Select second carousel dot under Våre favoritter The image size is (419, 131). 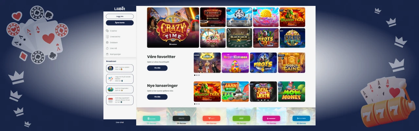click(197, 75)
